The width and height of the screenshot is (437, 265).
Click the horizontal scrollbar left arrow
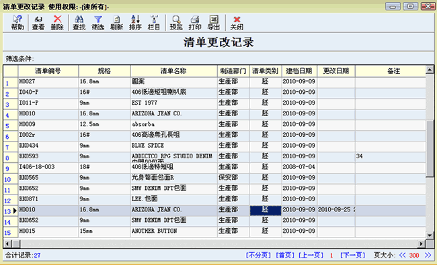7,244
